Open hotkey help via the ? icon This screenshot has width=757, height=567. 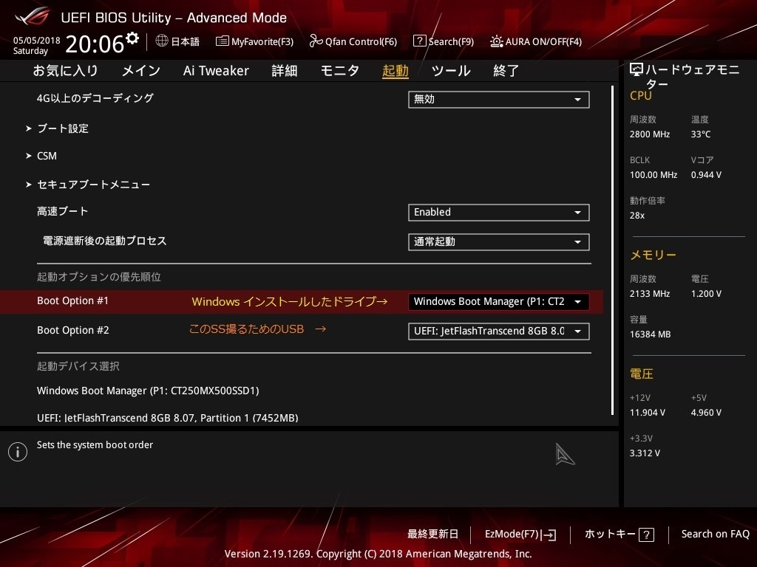point(646,534)
